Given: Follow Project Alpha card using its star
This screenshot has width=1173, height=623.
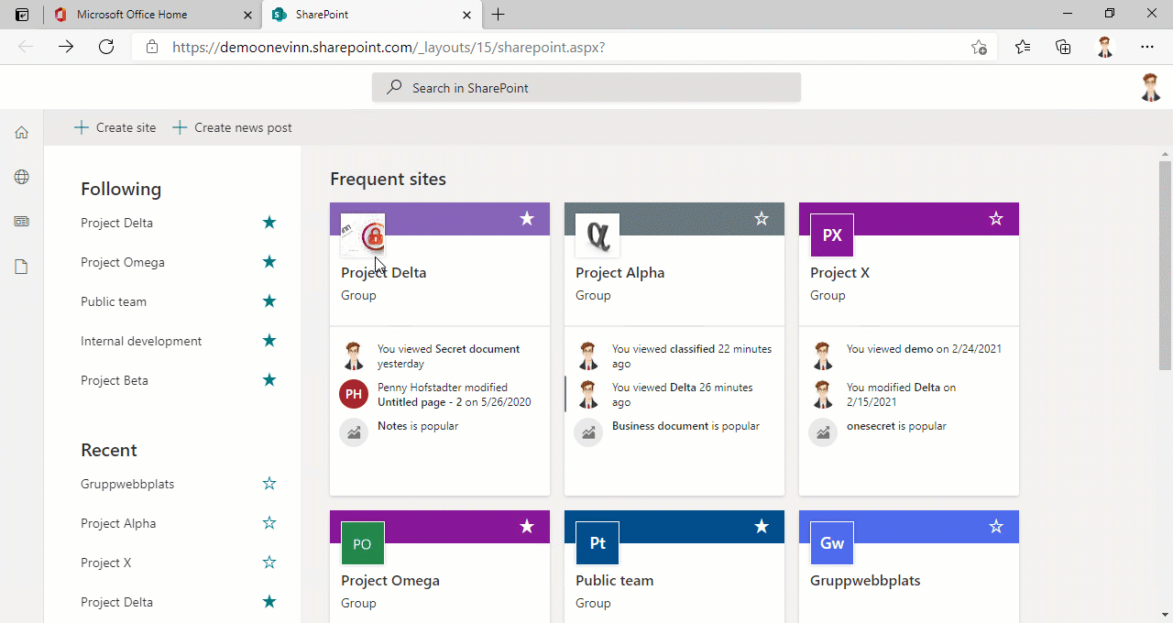Looking at the screenshot, I should 762,218.
